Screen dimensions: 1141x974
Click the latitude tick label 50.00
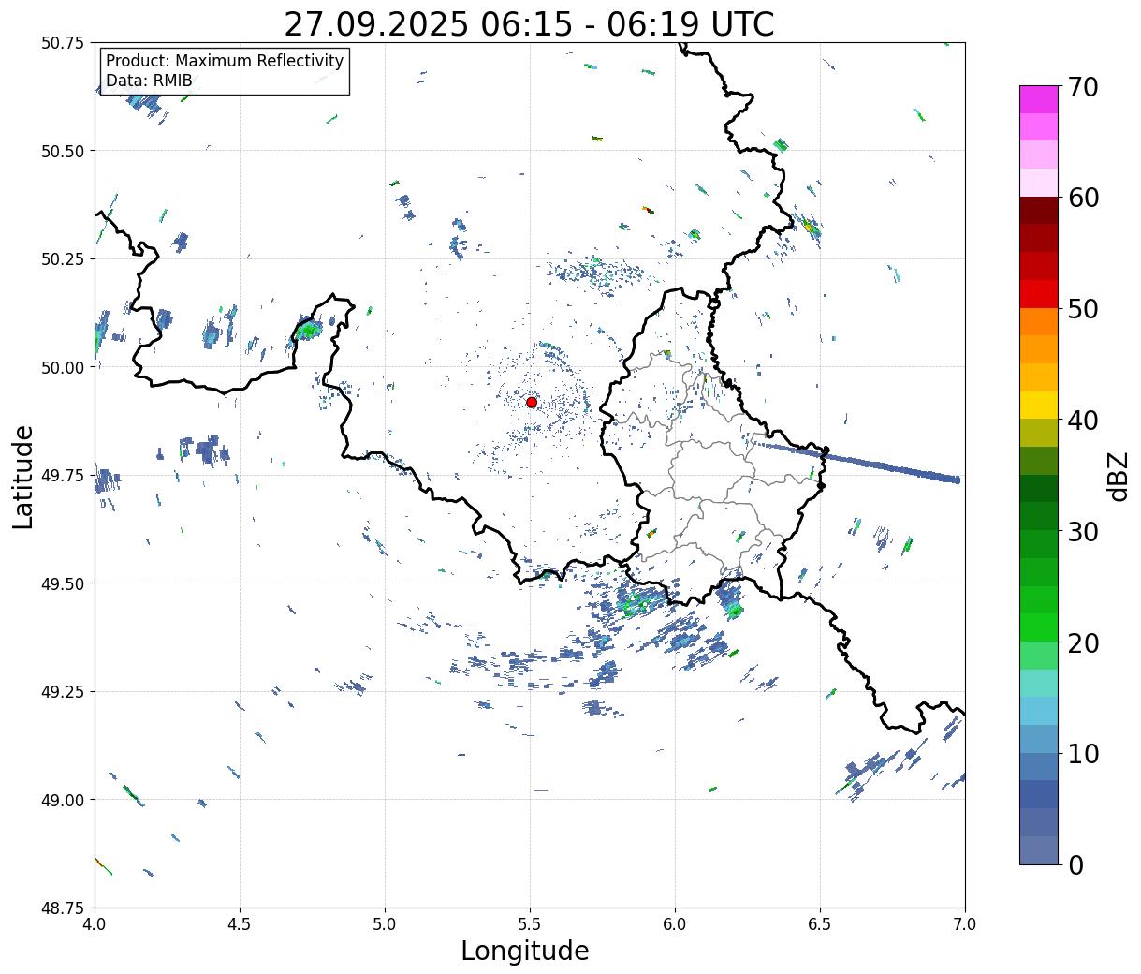pos(63,367)
